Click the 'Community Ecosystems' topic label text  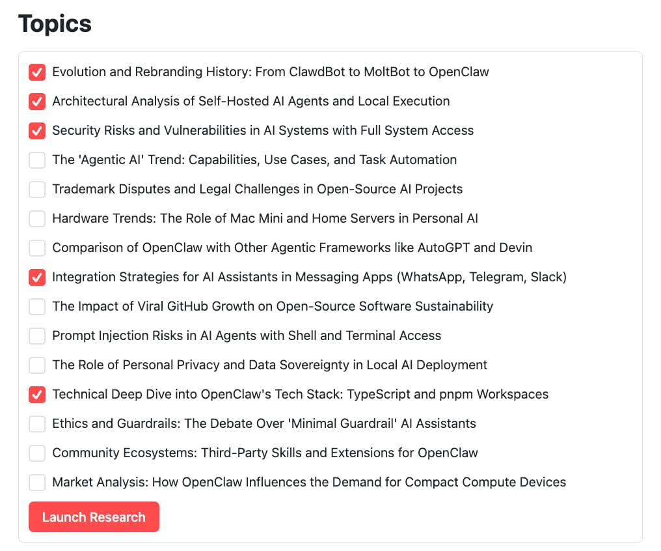point(265,453)
